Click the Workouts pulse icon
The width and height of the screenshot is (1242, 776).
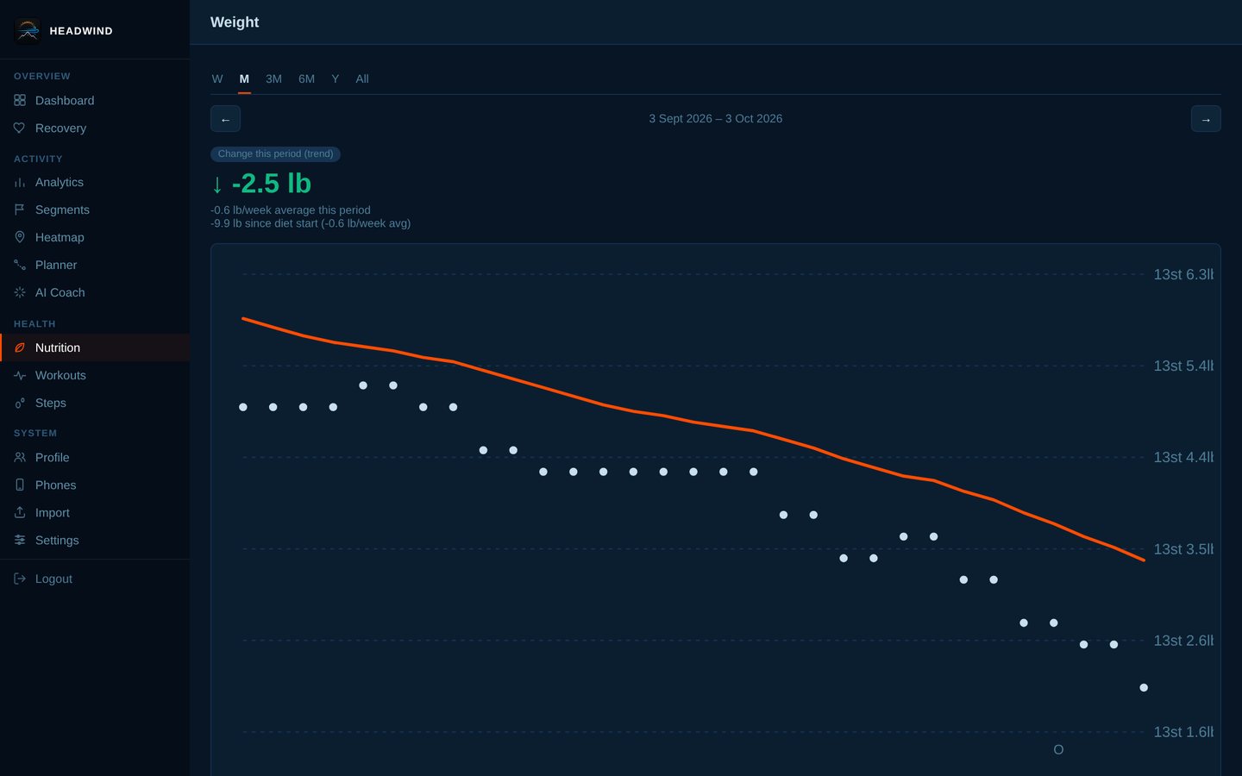point(20,376)
